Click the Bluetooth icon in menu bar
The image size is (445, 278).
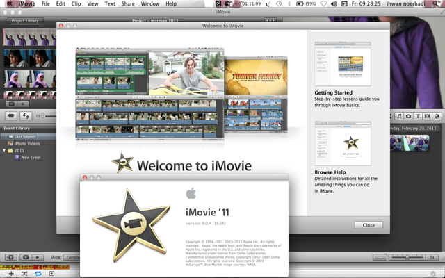pyautogui.click(x=289, y=3)
